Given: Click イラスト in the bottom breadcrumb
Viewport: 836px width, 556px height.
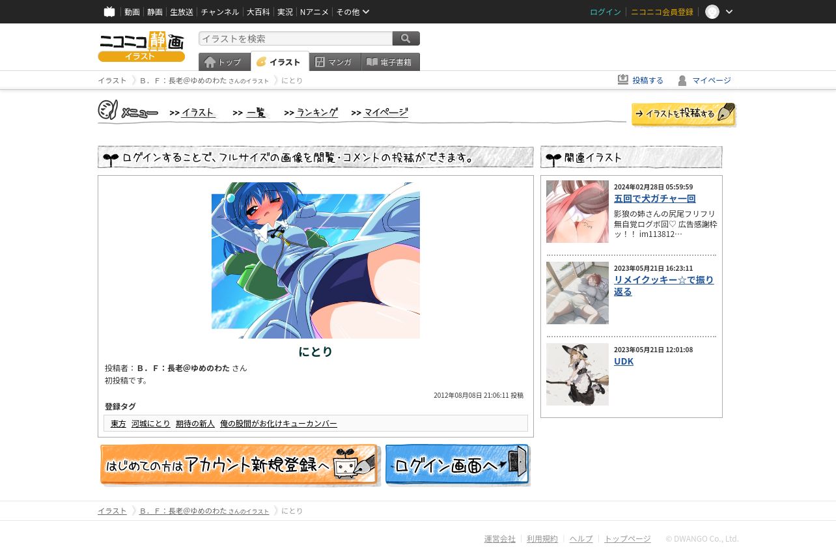Looking at the screenshot, I should click(x=112, y=511).
